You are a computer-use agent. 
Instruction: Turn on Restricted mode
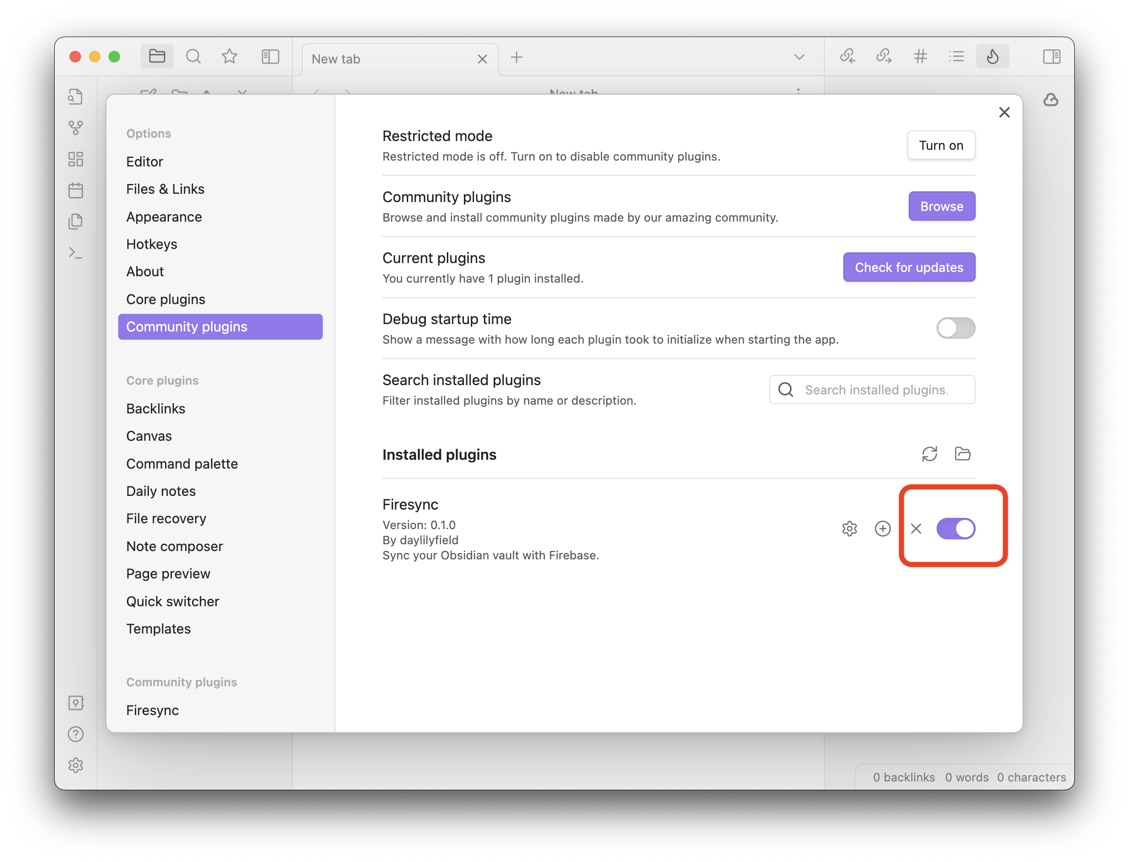click(941, 145)
